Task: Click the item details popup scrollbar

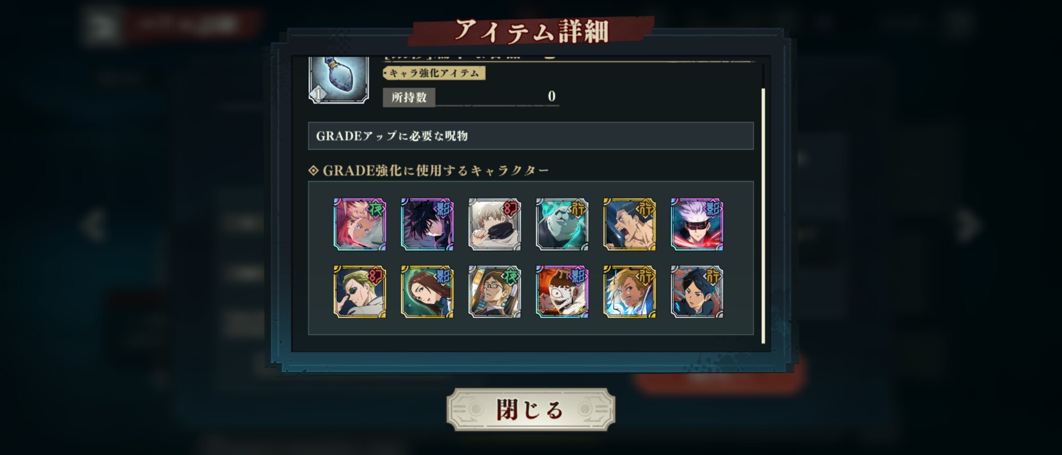Action: pos(763,215)
